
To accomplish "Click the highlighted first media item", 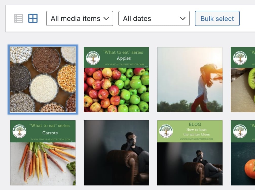I will (x=43, y=80).
